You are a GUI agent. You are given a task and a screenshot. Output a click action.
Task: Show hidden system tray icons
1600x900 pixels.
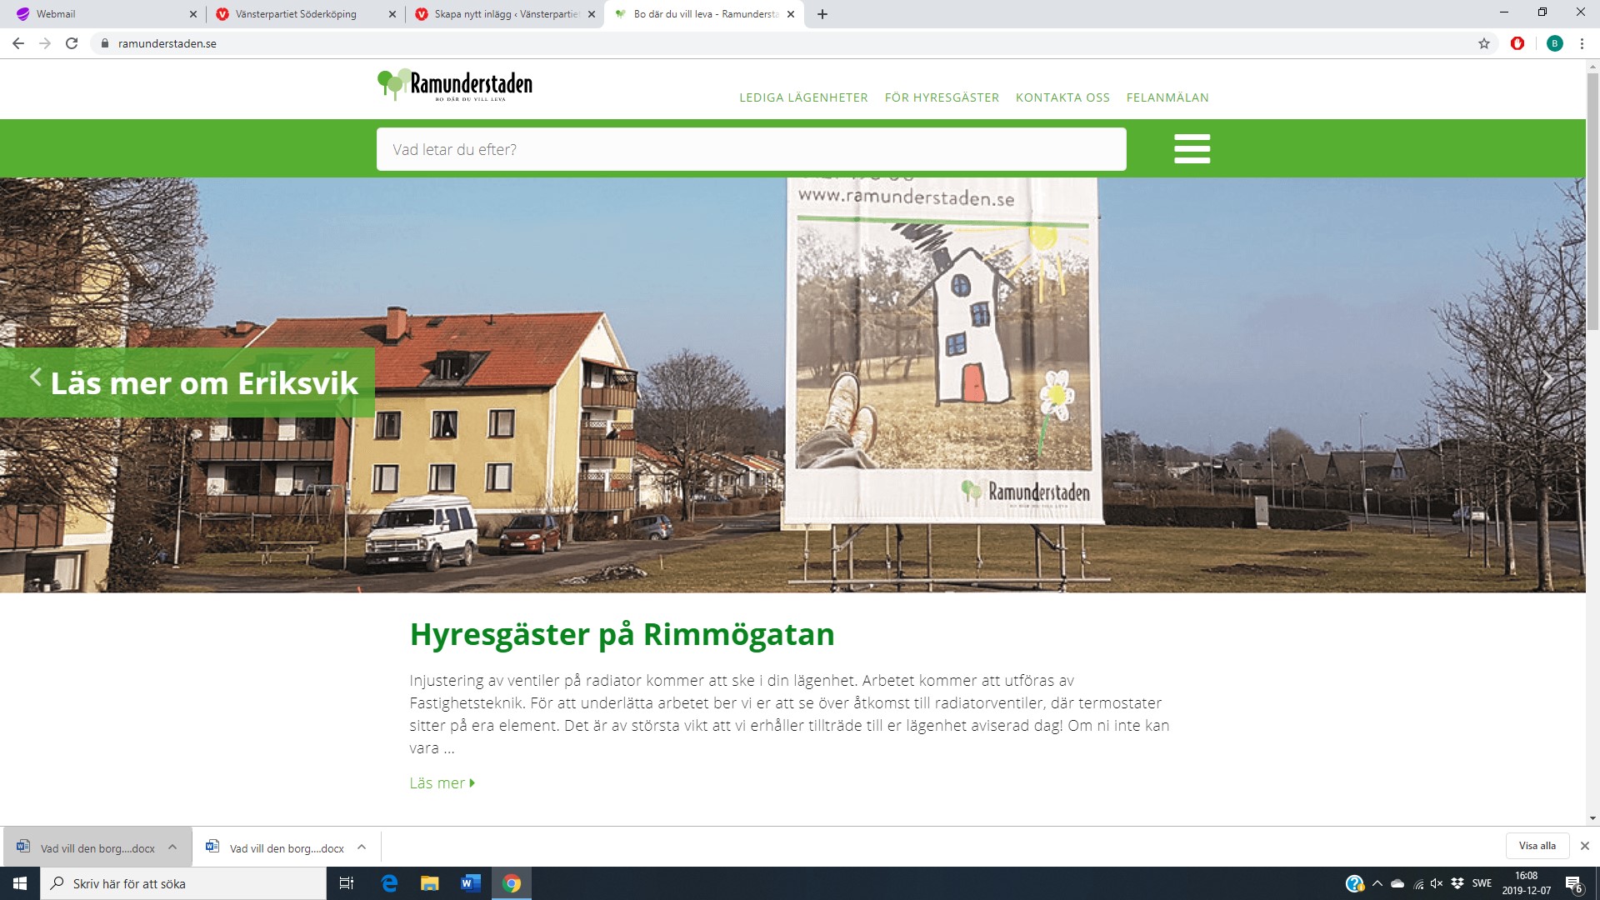point(1377,883)
